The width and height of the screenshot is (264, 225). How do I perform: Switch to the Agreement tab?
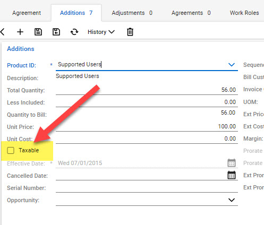[x=27, y=13]
